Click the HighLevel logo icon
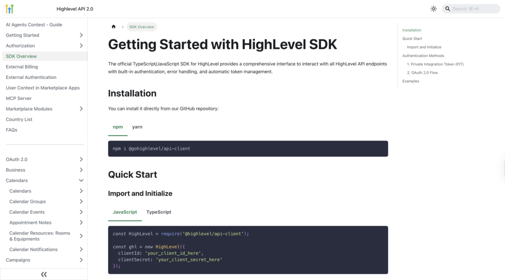The height and width of the screenshot is (280, 505). click(x=10, y=9)
